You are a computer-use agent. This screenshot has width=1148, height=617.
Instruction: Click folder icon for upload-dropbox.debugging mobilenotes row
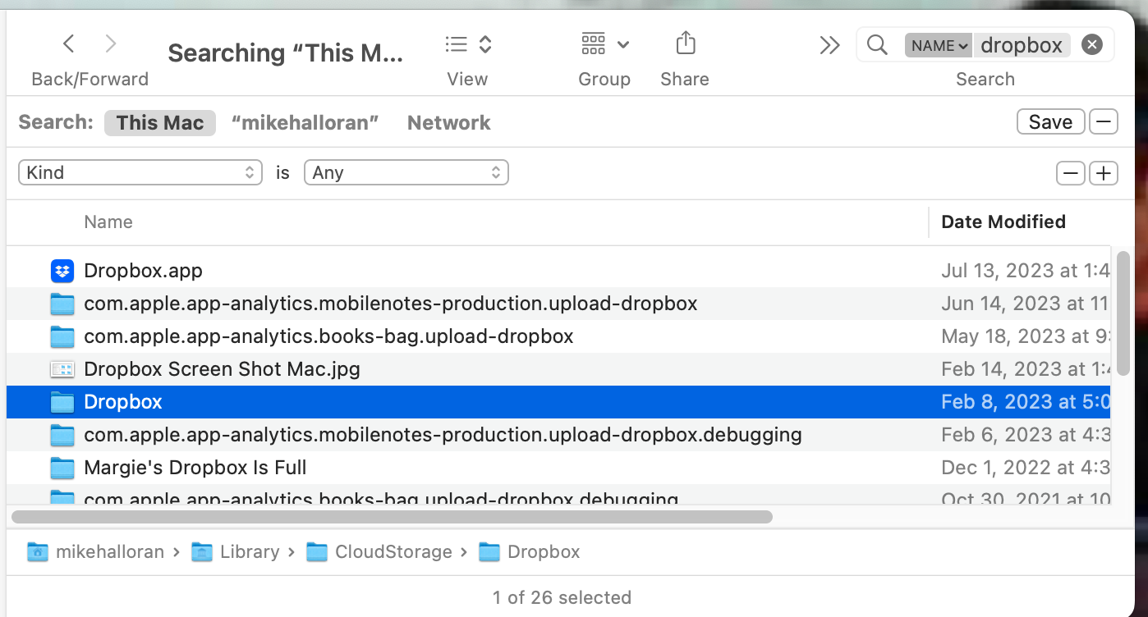tap(62, 435)
